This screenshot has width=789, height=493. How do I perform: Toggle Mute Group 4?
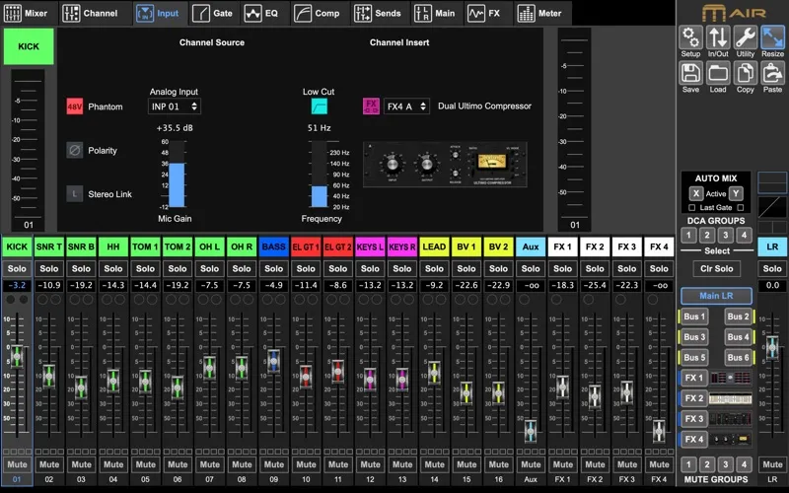[744, 463]
